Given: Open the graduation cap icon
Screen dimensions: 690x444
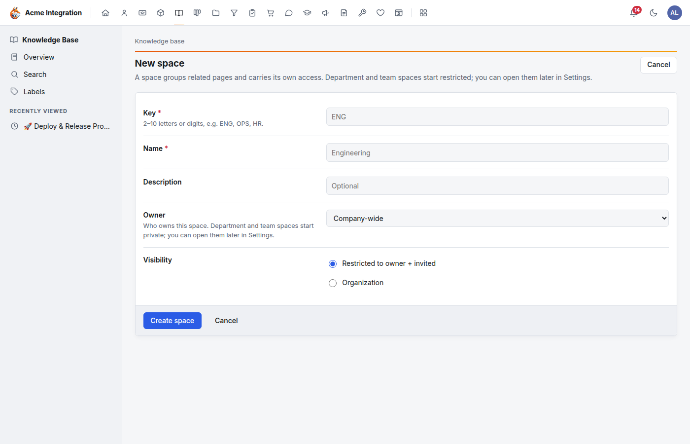Looking at the screenshot, I should [307, 13].
